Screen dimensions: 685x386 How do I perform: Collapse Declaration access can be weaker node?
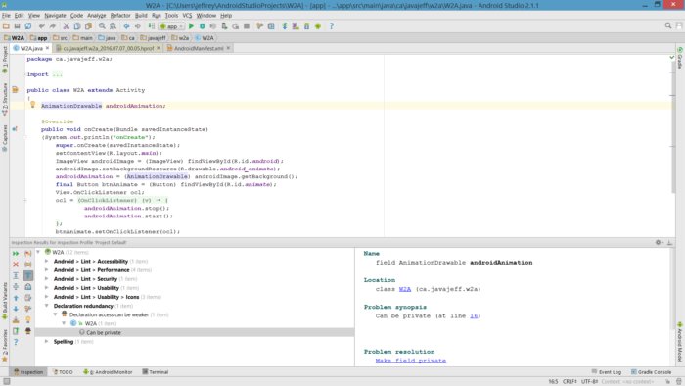[56, 314]
